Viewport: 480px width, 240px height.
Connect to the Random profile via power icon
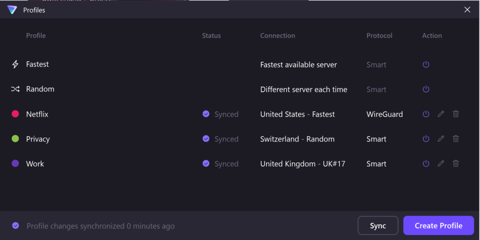click(426, 89)
